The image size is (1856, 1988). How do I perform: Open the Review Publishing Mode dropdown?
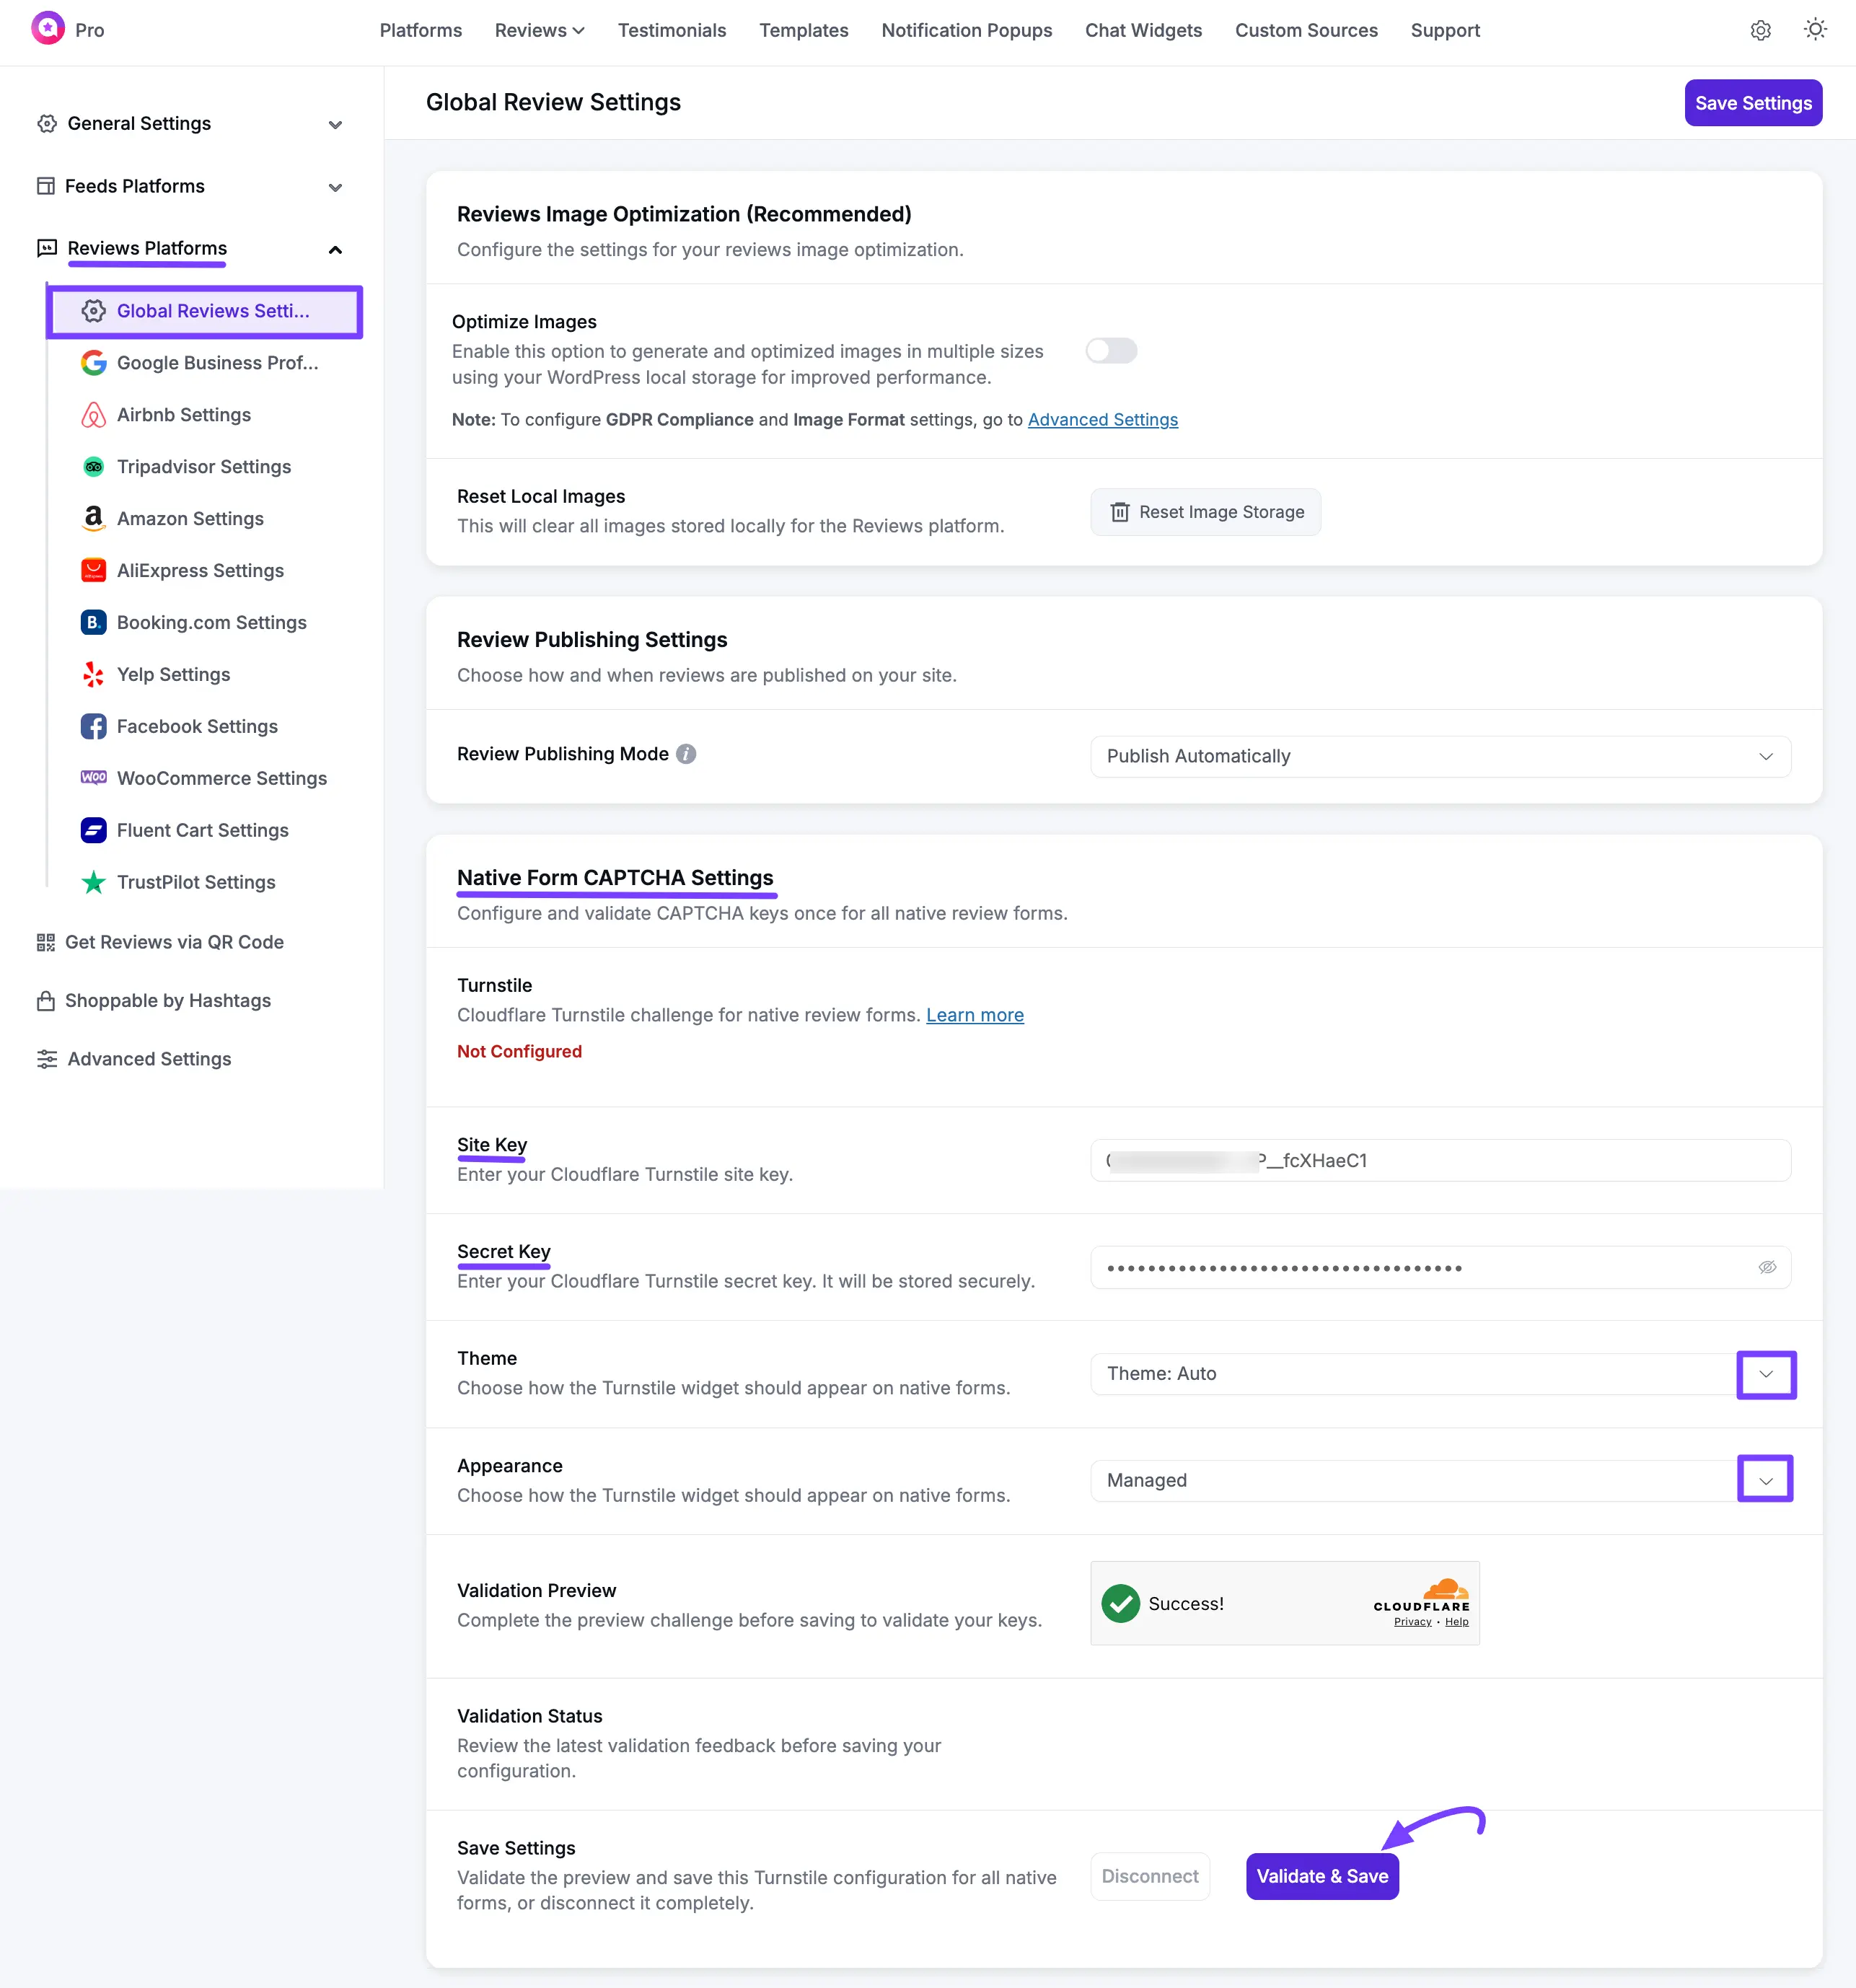pos(1439,756)
